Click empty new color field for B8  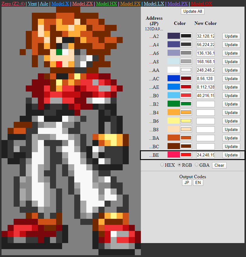click(x=205, y=130)
